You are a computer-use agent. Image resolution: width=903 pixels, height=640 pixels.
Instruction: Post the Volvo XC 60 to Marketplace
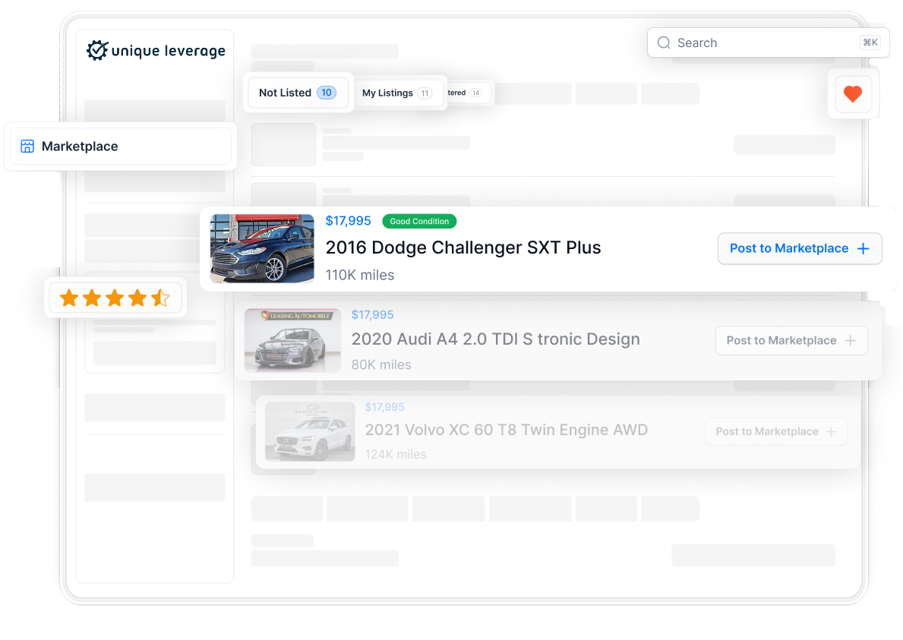pos(776,432)
